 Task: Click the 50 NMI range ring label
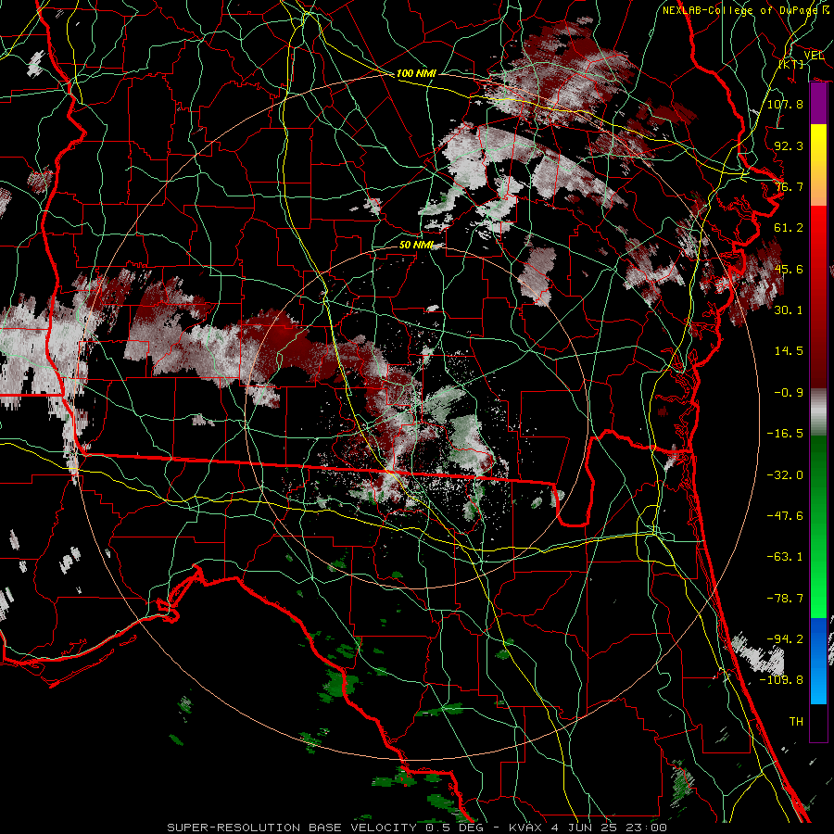[x=416, y=246]
